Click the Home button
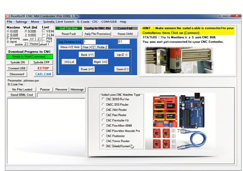This screenshot has height=171, width=243. click(x=34, y=44)
